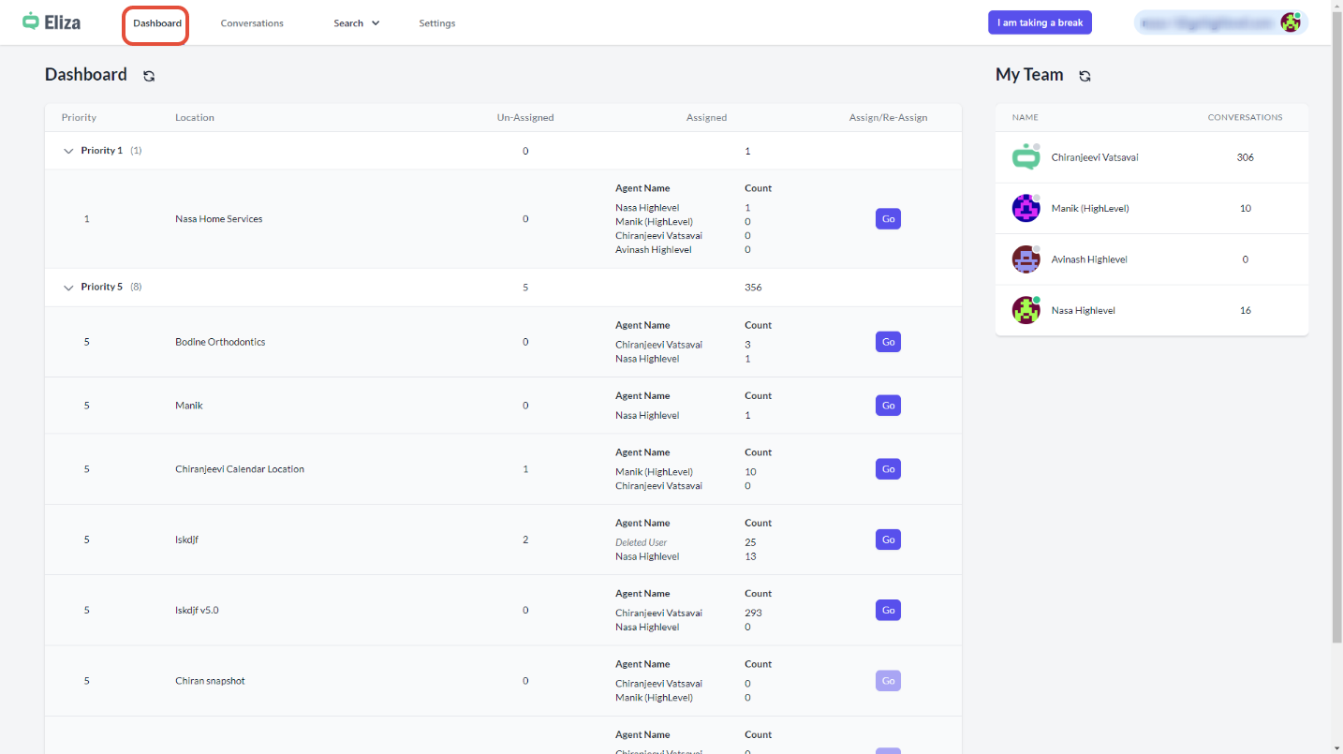Click the Eliza logo icon
Image resolution: width=1343 pixels, height=754 pixels.
tap(32, 22)
